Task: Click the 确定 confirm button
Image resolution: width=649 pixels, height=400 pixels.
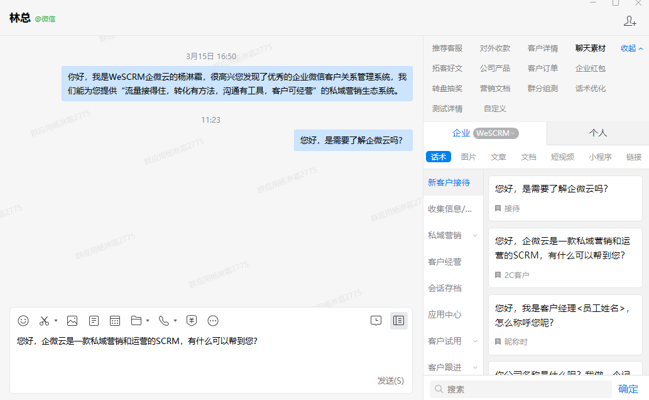Action: coord(628,389)
